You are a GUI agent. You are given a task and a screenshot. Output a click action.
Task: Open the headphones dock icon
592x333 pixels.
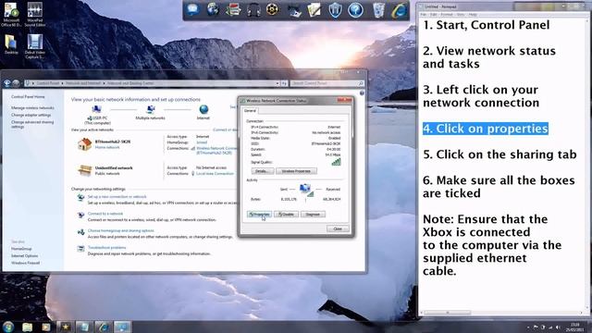click(253, 10)
